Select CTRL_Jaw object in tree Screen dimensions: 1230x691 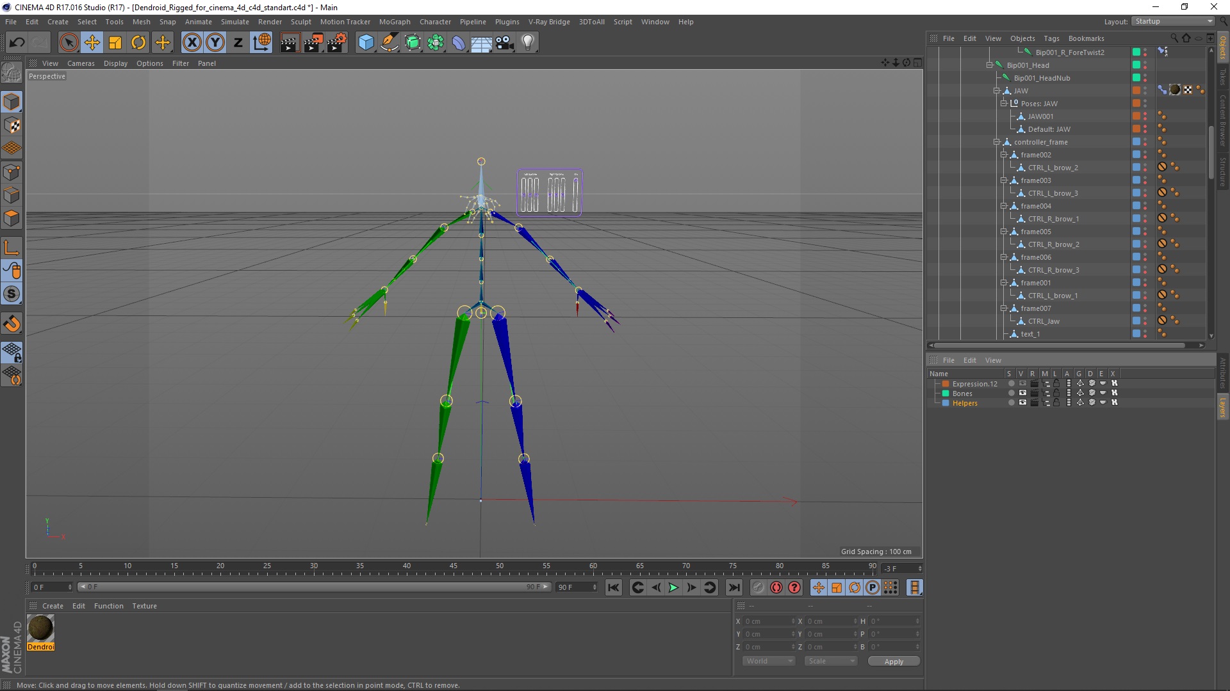(x=1044, y=321)
